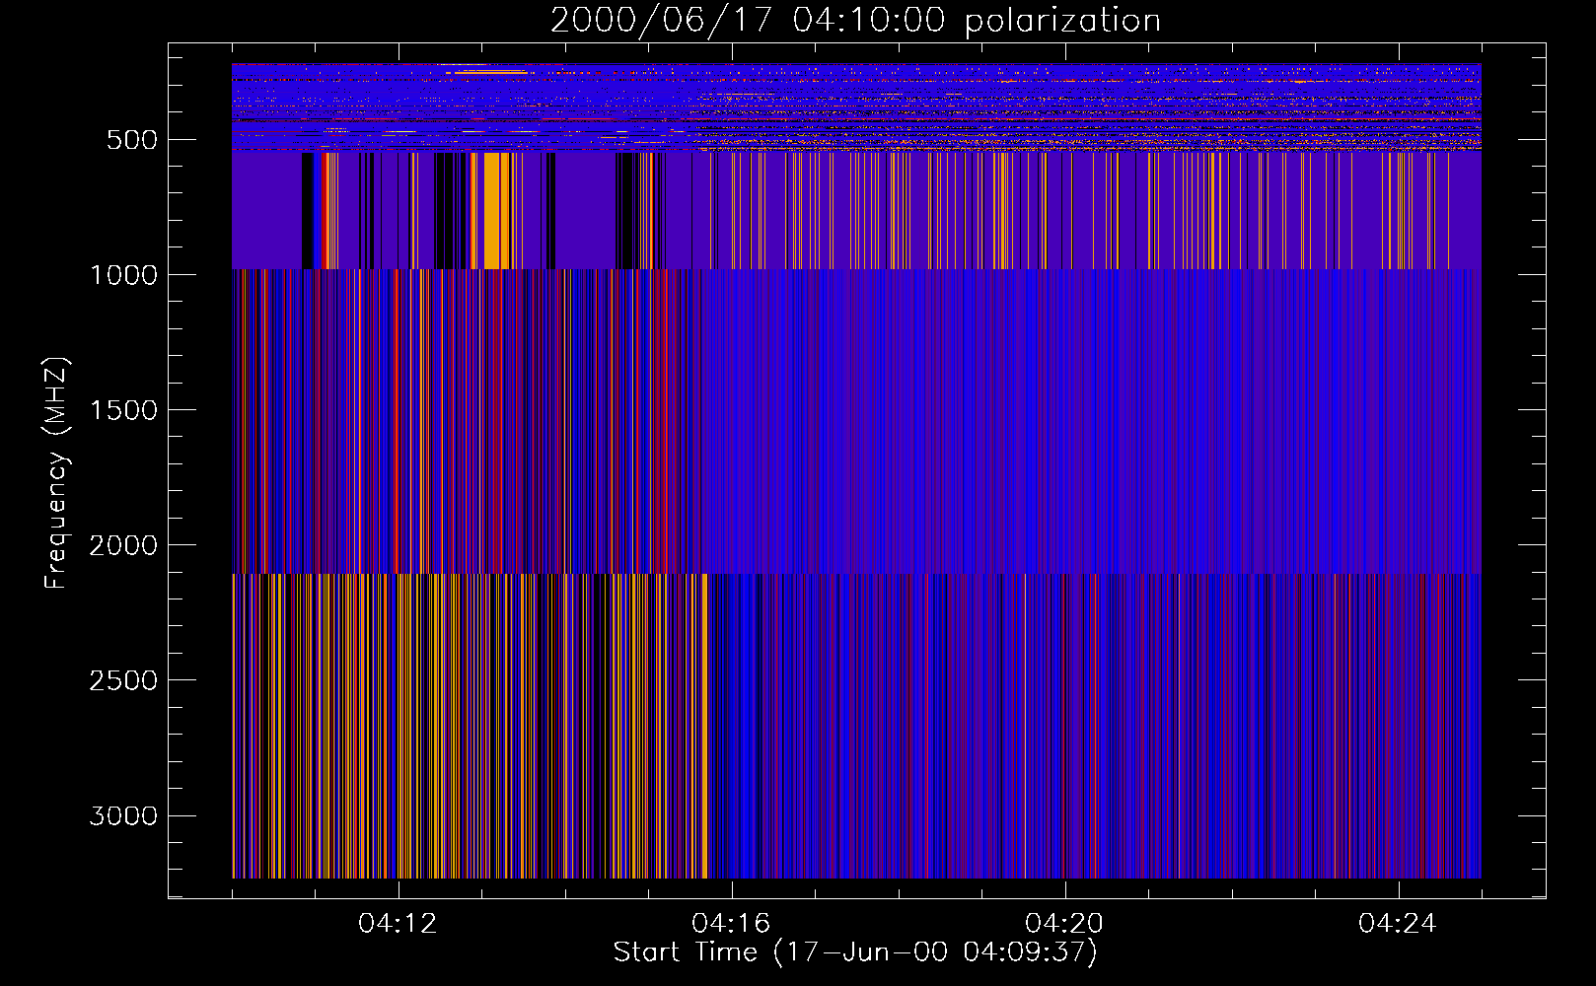Click the 2000 frequency tick label

123,545
